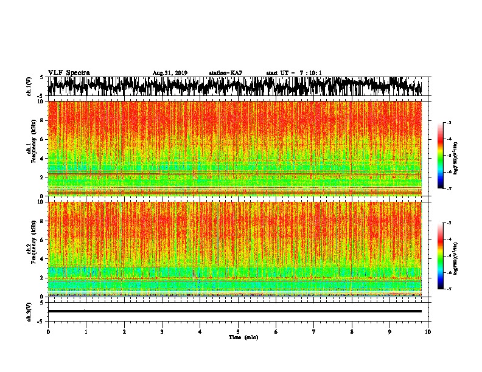482x372 pixels.
Task: Click time axis tick label "7"
Action: [314, 332]
